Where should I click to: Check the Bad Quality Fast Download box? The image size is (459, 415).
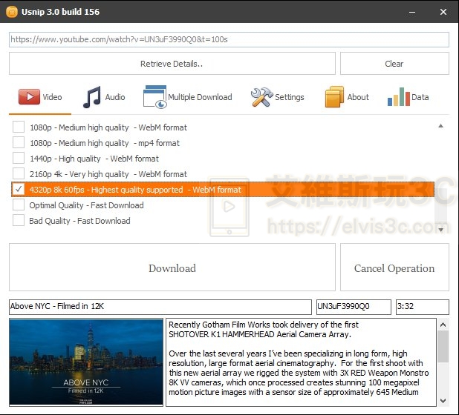coord(19,221)
